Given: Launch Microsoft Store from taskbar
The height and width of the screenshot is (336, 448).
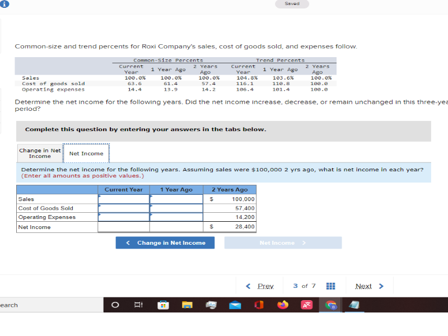Looking at the screenshot, I should [x=163, y=305].
